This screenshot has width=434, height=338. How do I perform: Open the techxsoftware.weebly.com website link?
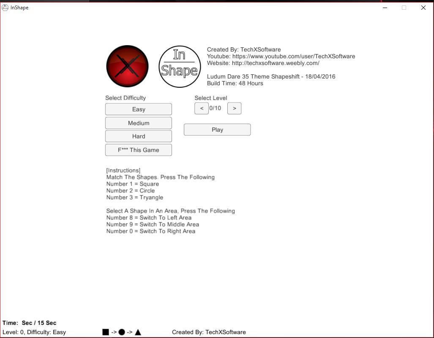pyautogui.click(x=276, y=63)
